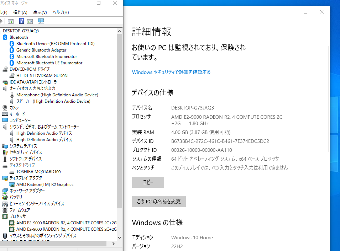Click the blue question-mark help toolbar icon
The height and width of the screenshot is (251, 340).
coord(21,21)
